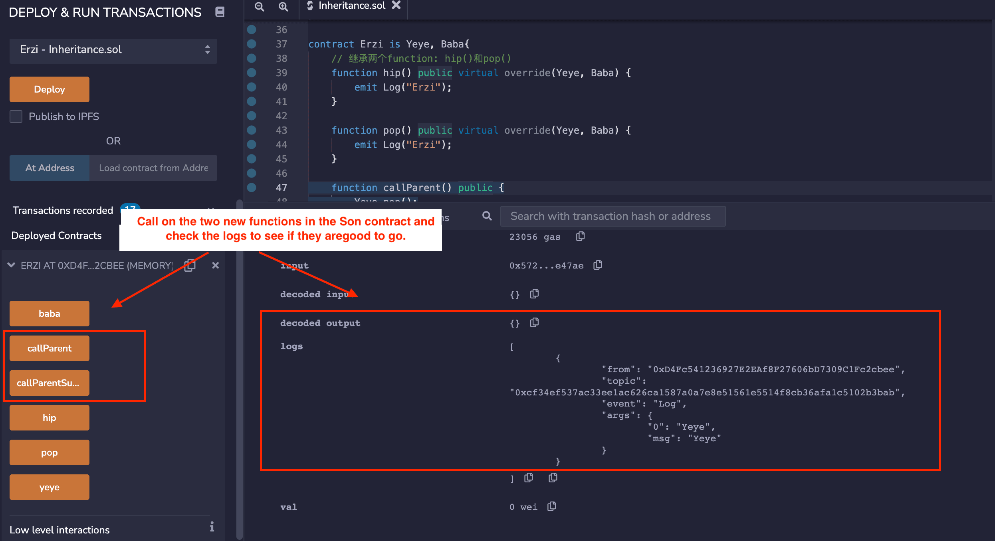
Task: Open the plugin documentation icon by title
Action: point(220,12)
